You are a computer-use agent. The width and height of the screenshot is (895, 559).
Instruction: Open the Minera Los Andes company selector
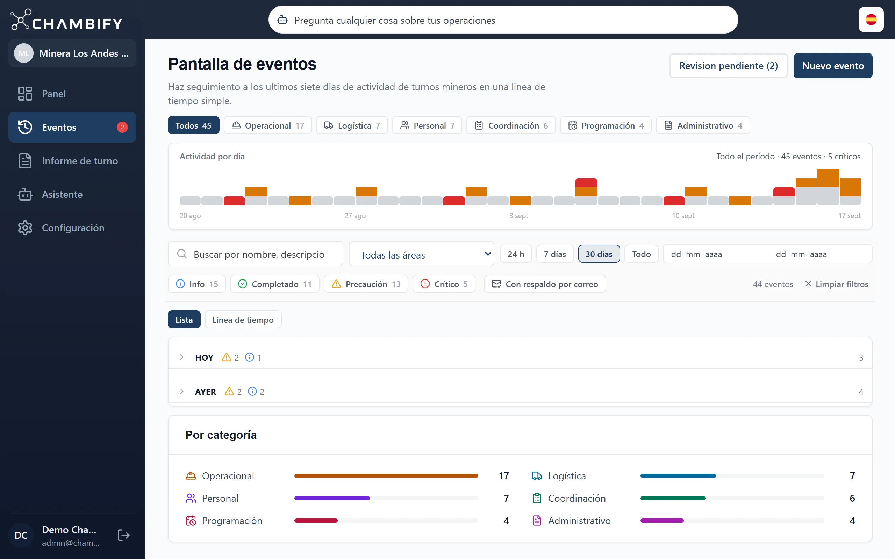point(72,53)
